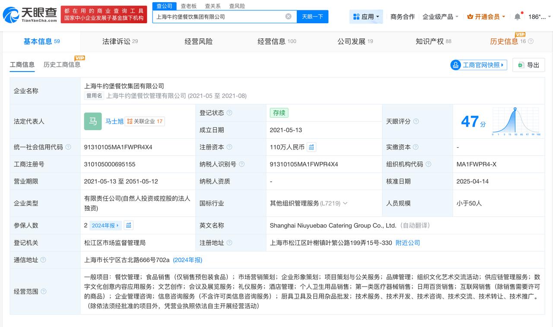
Task: Clear the search box with the × icon
Action: point(288,16)
